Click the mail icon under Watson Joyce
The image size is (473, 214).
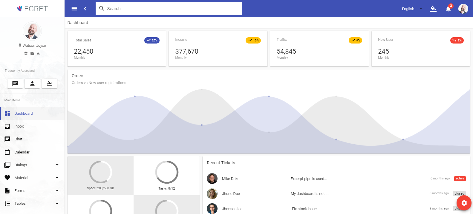point(32,53)
